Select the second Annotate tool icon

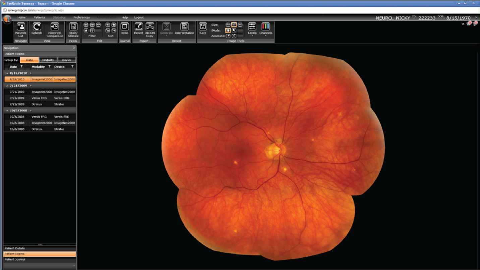[x=234, y=36]
